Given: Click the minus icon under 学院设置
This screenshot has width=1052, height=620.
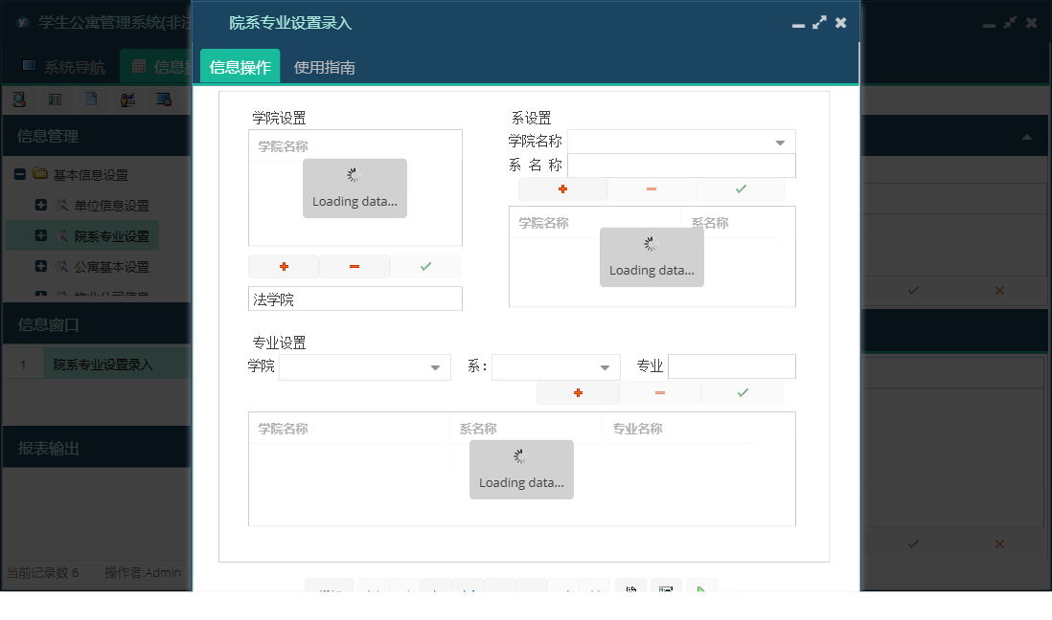Looking at the screenshot, I should (x=354, y=266).
